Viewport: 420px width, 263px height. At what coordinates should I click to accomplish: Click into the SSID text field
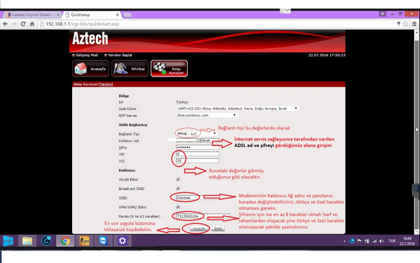187,198
